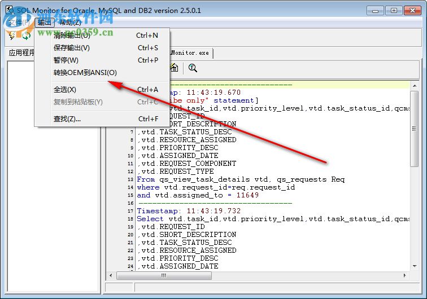Viewport: 427px width, 299px height.
Task: Click line 22 ',vtd.RESOURCE_ASSIGNED'
Action: pos(186,250)
